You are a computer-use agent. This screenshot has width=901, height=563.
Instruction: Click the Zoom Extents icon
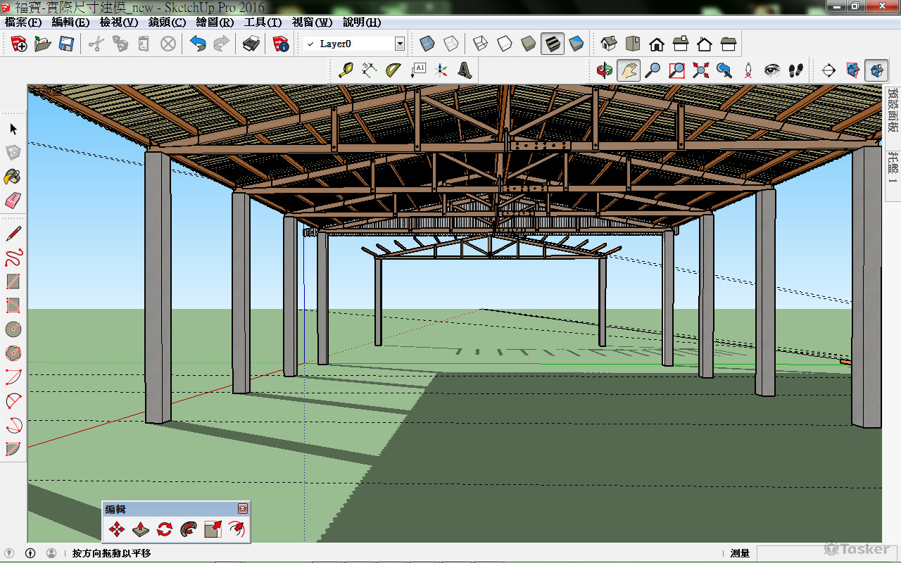[700, 70]
